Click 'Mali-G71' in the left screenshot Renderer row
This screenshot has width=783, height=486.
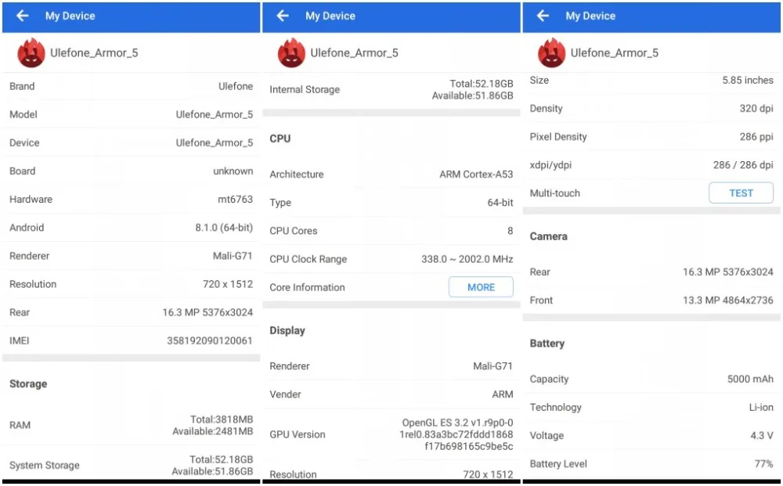[233, 255]
